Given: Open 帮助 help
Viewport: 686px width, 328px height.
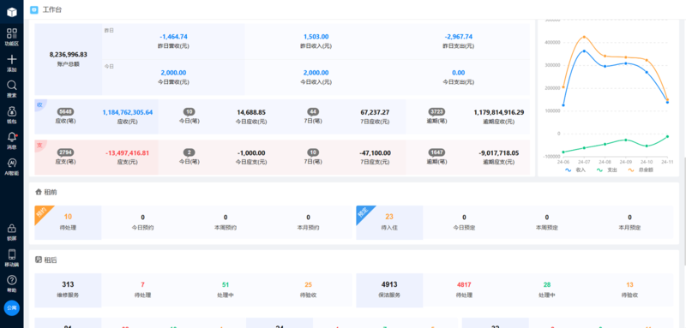Looking at the screenshot, I should [12, 283].
